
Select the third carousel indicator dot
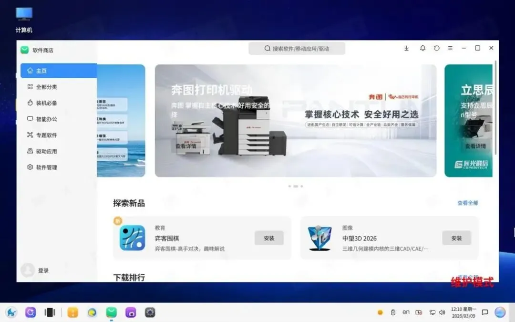click(302, 187)
